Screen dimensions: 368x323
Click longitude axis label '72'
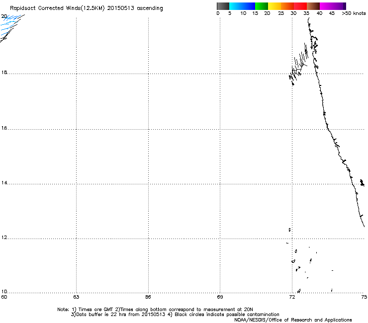[292, 297]
